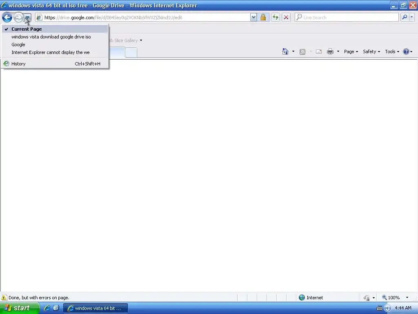The height and width of the screenshot is (314, 418).
Task: Restore down the browser window
Action: pyautogui.click(x=403, y=5)
